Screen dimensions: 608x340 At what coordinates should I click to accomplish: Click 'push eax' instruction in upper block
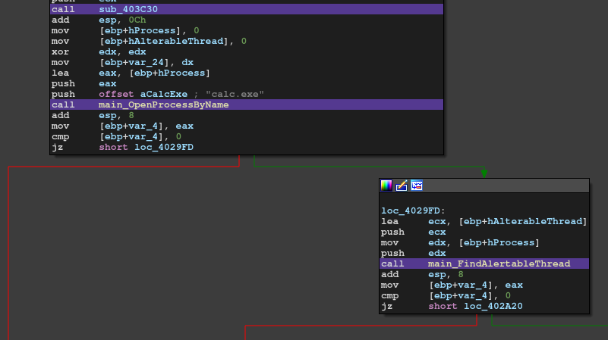[x=83, y=84]
